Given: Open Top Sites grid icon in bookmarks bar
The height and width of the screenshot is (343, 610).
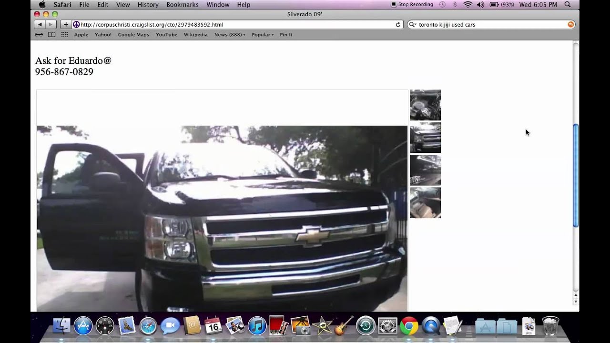Looking at the screenshot, I should 64,34.
